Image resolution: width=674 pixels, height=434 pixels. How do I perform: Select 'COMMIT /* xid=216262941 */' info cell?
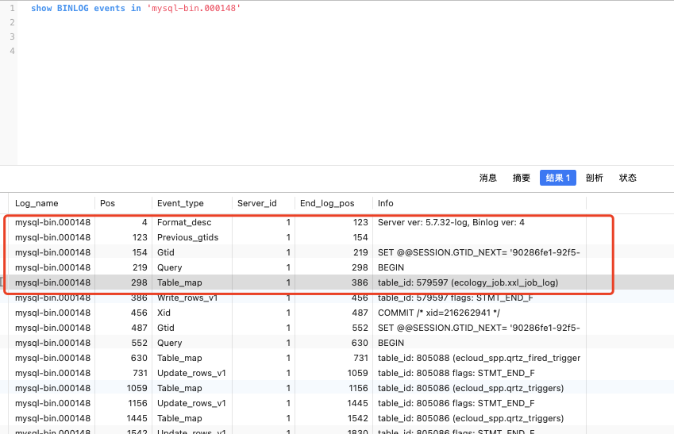pyautogui.click(x=439, y=313)
